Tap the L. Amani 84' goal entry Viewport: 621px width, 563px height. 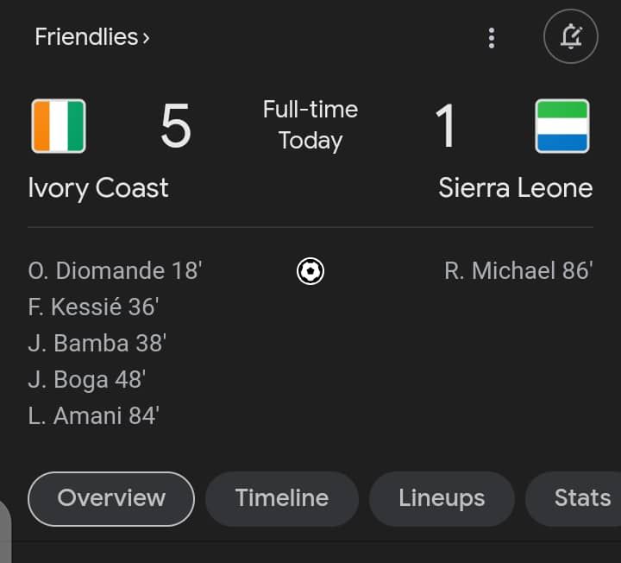[93, 416]
